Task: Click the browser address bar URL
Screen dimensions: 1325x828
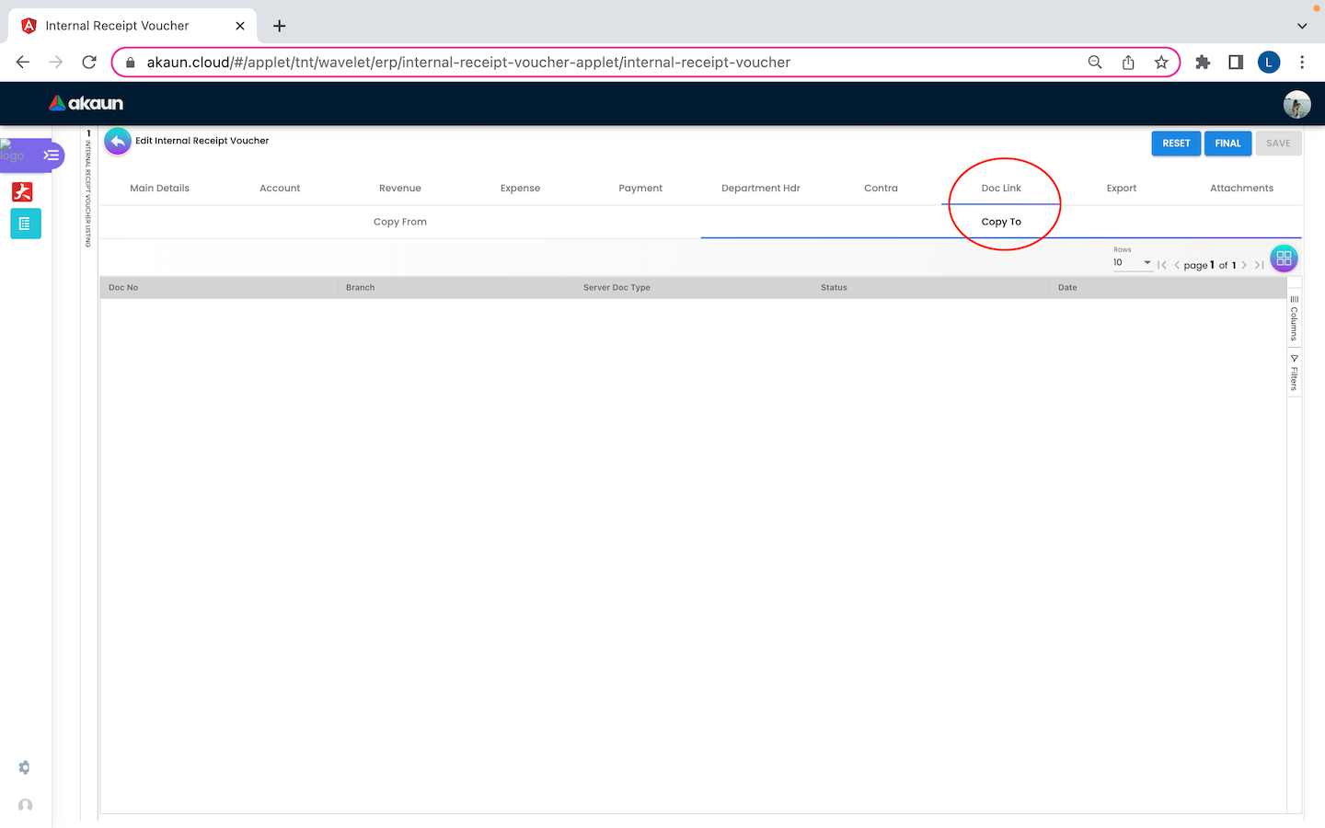Action: 468,63
